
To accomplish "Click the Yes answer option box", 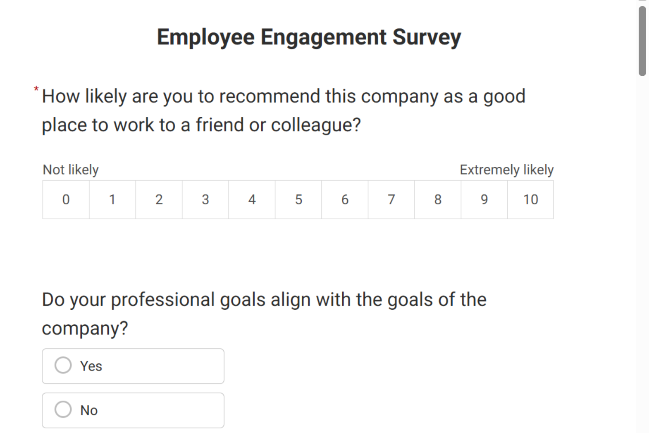I will coord(133,366).
